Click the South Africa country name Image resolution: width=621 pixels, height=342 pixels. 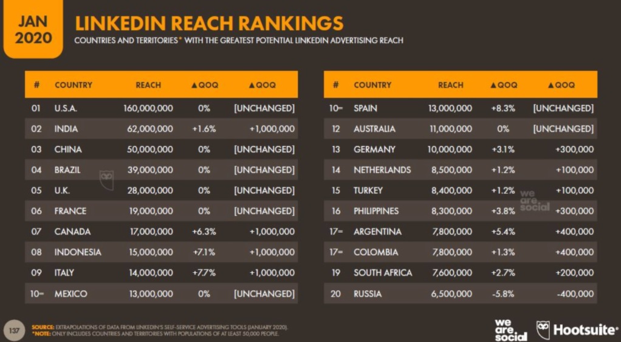383,273
